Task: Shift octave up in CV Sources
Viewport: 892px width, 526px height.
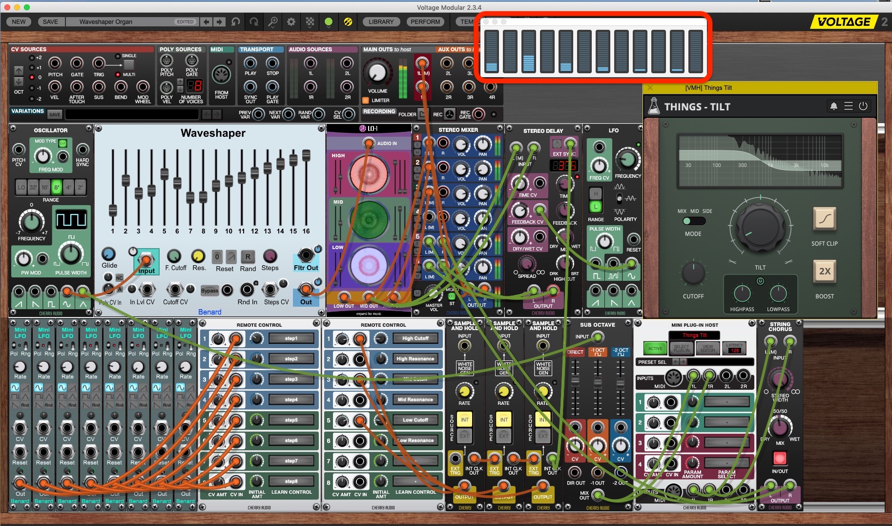Action: pos(19,71)
